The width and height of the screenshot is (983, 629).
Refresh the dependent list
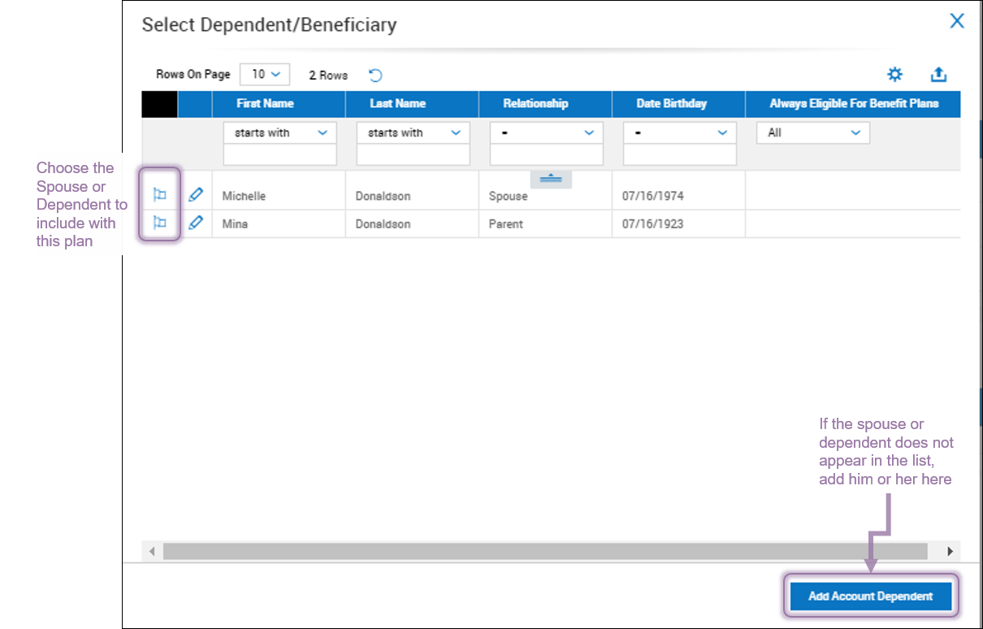click(x=375, y=75)
